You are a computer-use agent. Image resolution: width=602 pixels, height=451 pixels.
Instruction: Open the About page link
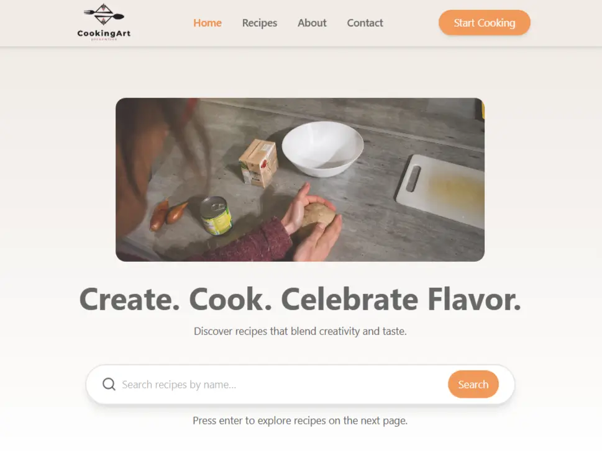pyautogui.click(x=312, y=23)
